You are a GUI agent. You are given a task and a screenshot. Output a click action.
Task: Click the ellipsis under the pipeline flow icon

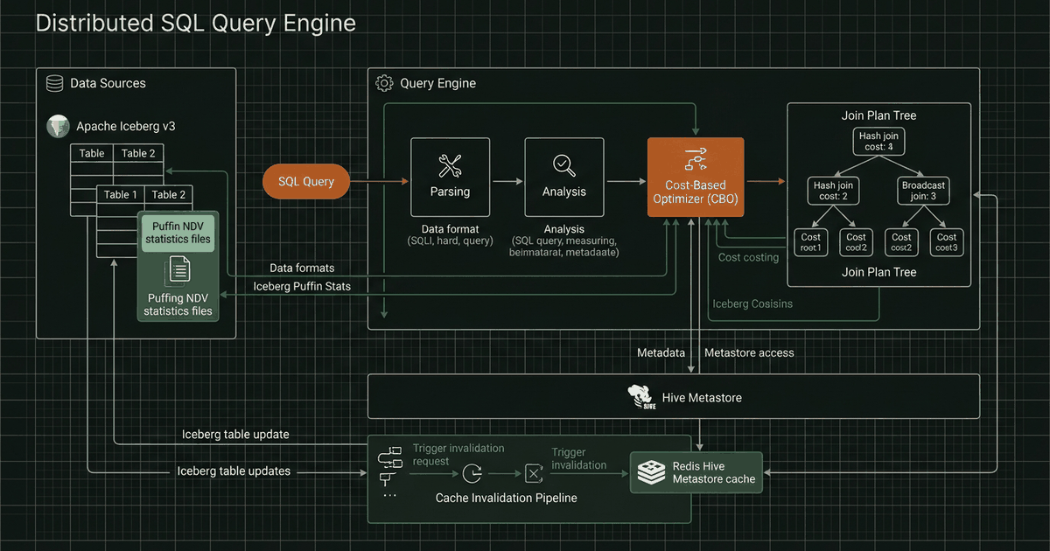pos(389,495)
